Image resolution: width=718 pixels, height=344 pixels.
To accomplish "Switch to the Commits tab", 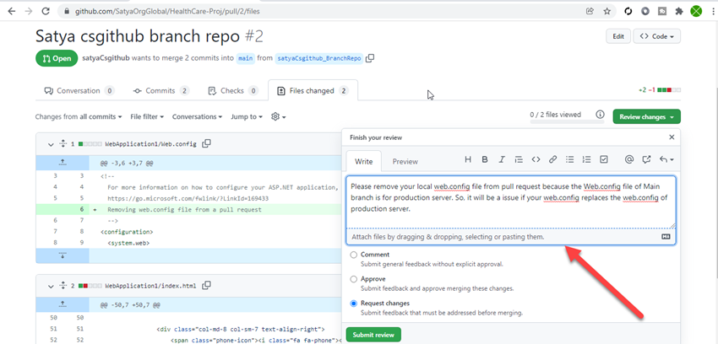I will click(161, 91).
